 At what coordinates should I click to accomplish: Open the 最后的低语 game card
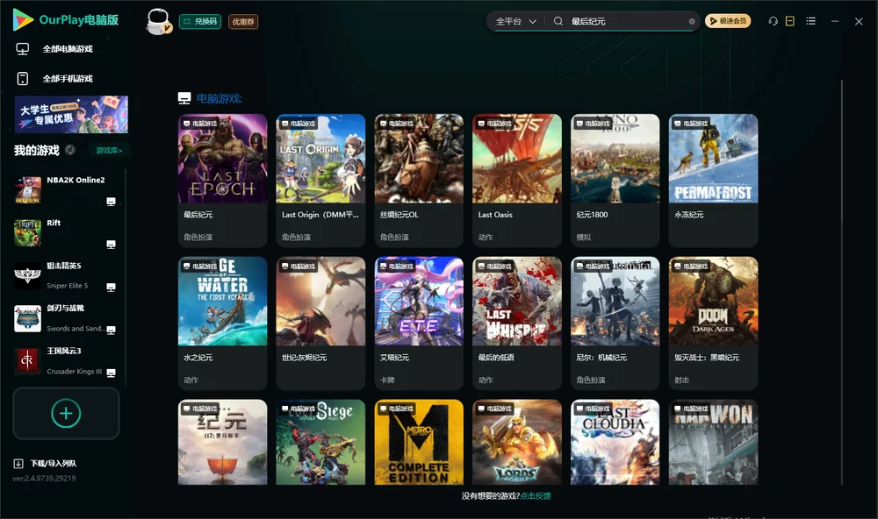pos(517,323)
